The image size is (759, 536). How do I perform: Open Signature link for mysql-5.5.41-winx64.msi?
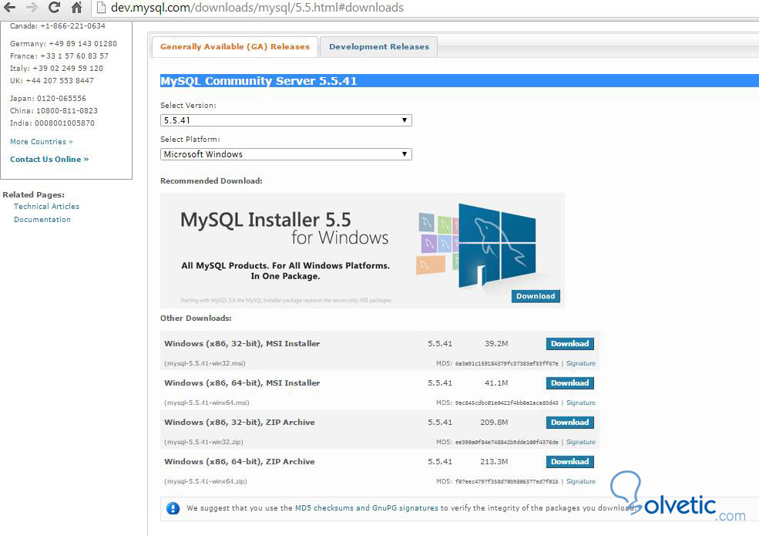581,403
